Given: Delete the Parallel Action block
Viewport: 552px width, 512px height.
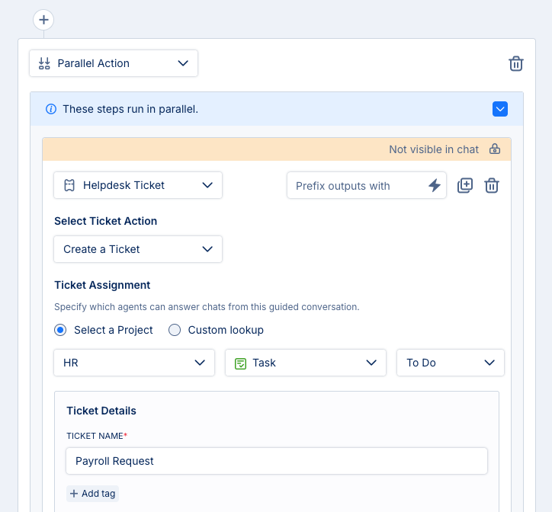Looking at the screenshot, I should pyautogui.click(x=516, y=63).
